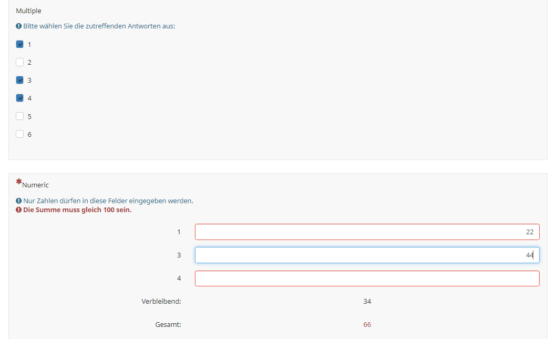Viewport: 557px width, 339px height.
Task: Click the 'Verbleibend:' label
Action: [x=161, y=301]
